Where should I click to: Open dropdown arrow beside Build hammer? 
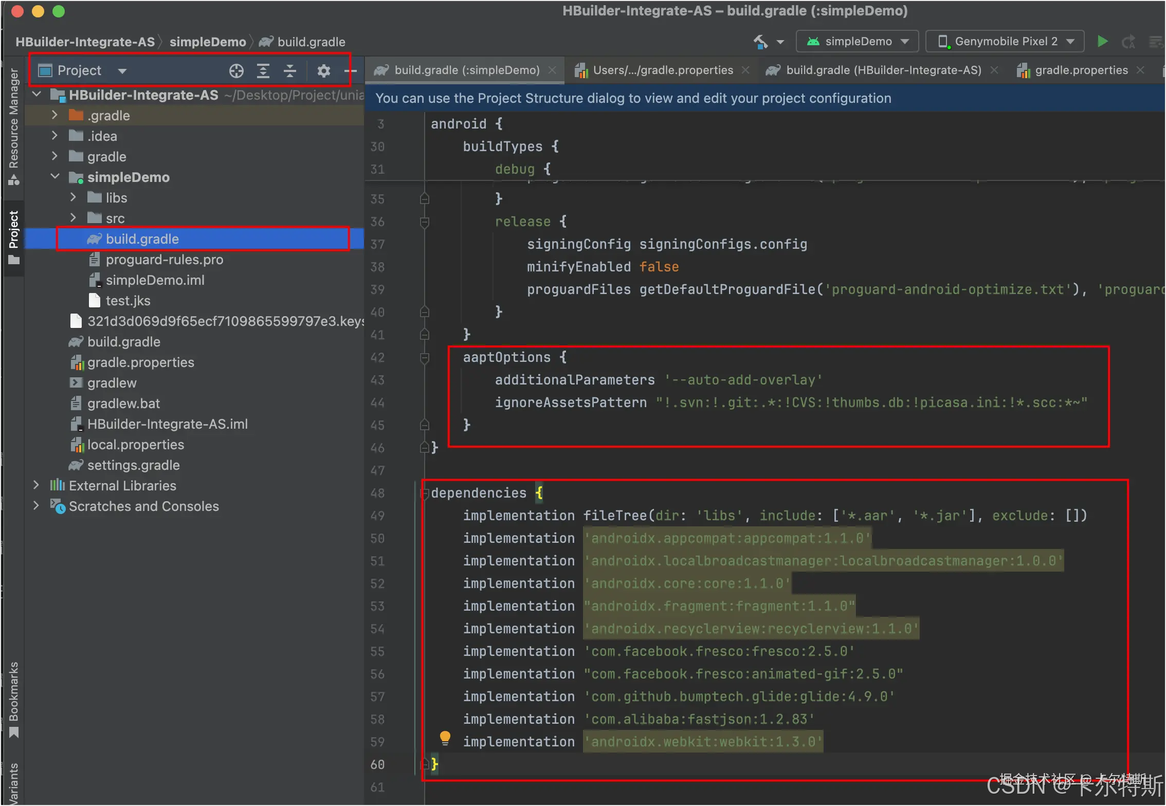click(x=780, y=42)
